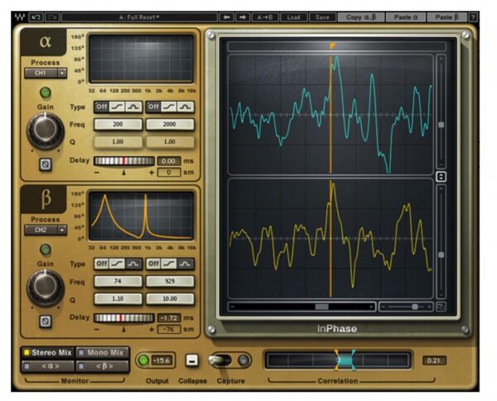Select bell filter for beta band 1
Image resolution: width=497 pixels, height=401 pixels.
point(133,263)
